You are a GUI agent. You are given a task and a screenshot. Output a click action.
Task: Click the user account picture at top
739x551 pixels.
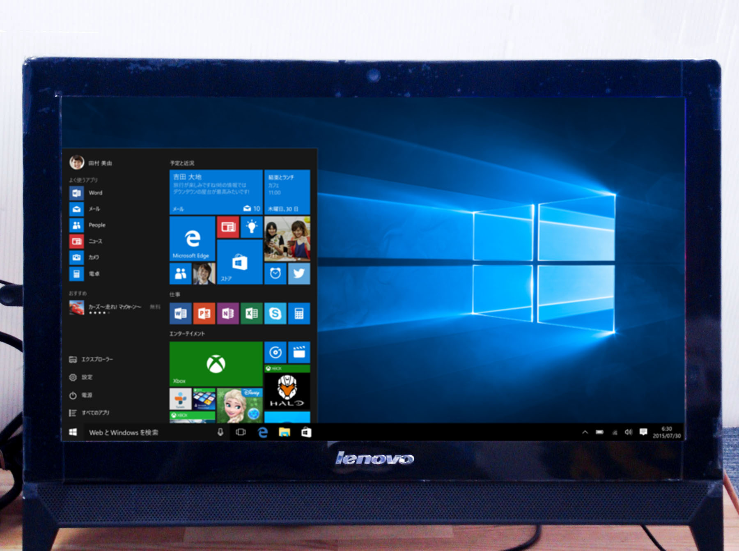pos(77,163)
